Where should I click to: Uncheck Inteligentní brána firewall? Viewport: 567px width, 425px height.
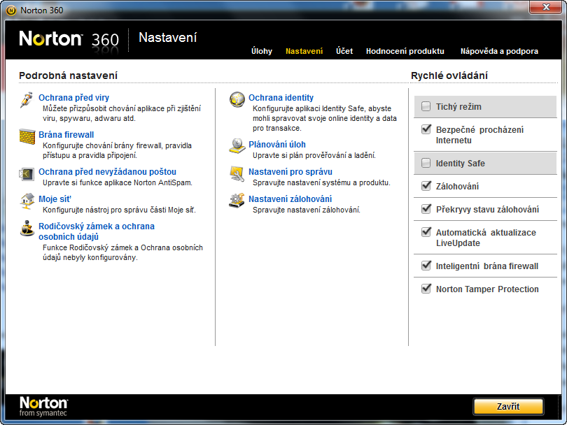[426, 266]
